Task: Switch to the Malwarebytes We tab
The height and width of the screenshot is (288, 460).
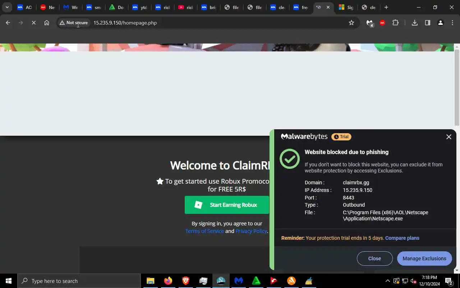Action: [x=70, y=7]
